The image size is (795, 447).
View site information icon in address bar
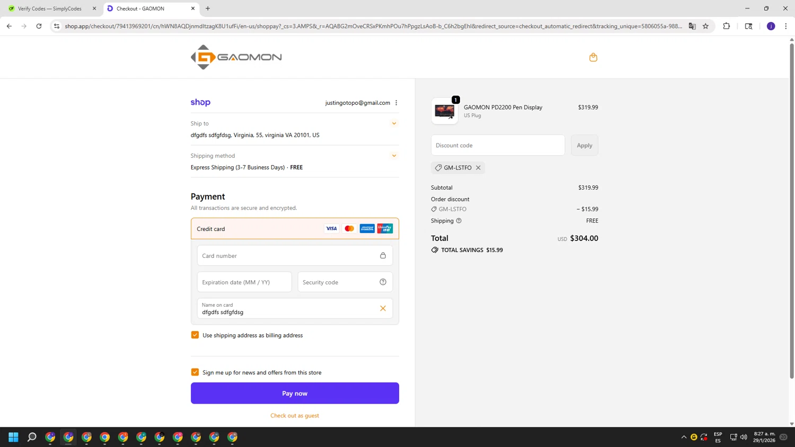pos(57,26)
